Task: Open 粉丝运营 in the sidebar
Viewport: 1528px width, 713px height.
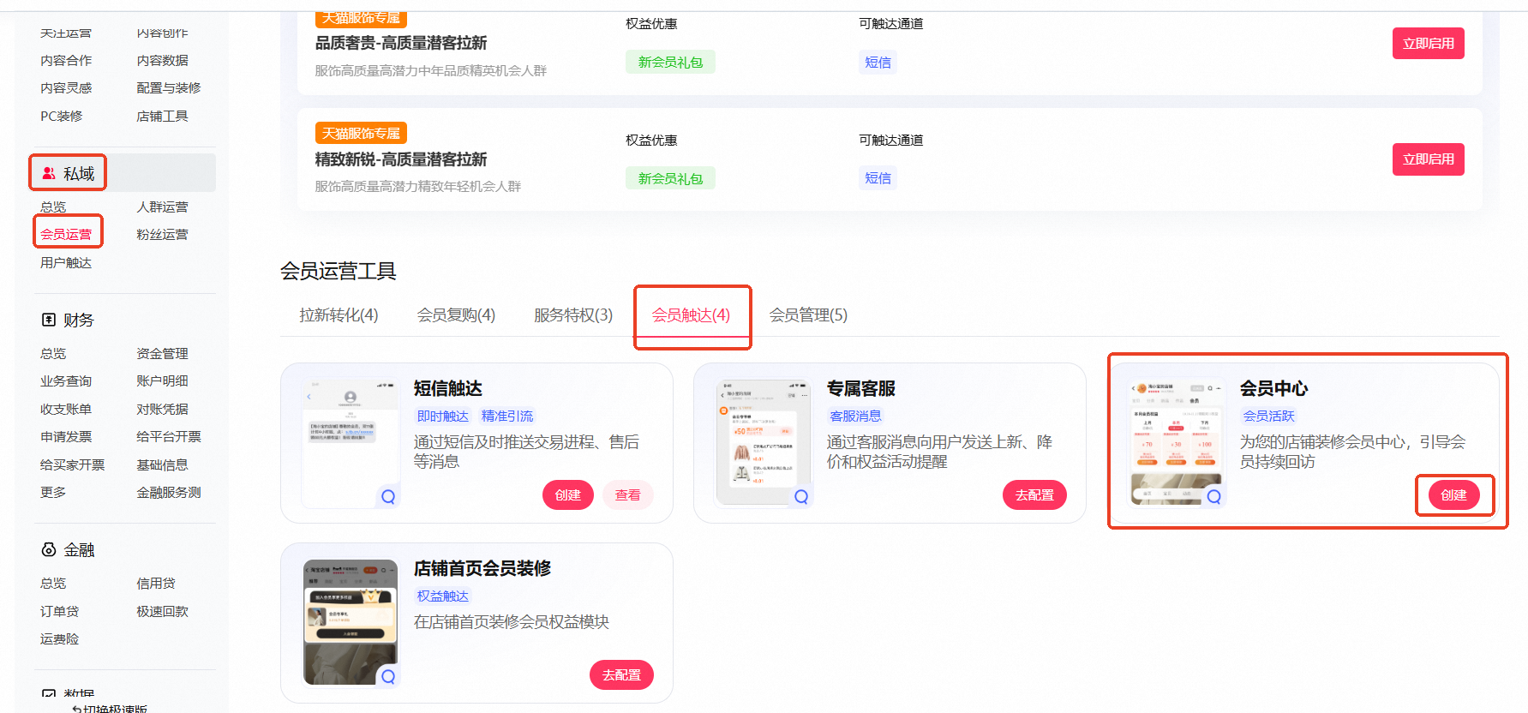Action: click(x=162, y=234)
